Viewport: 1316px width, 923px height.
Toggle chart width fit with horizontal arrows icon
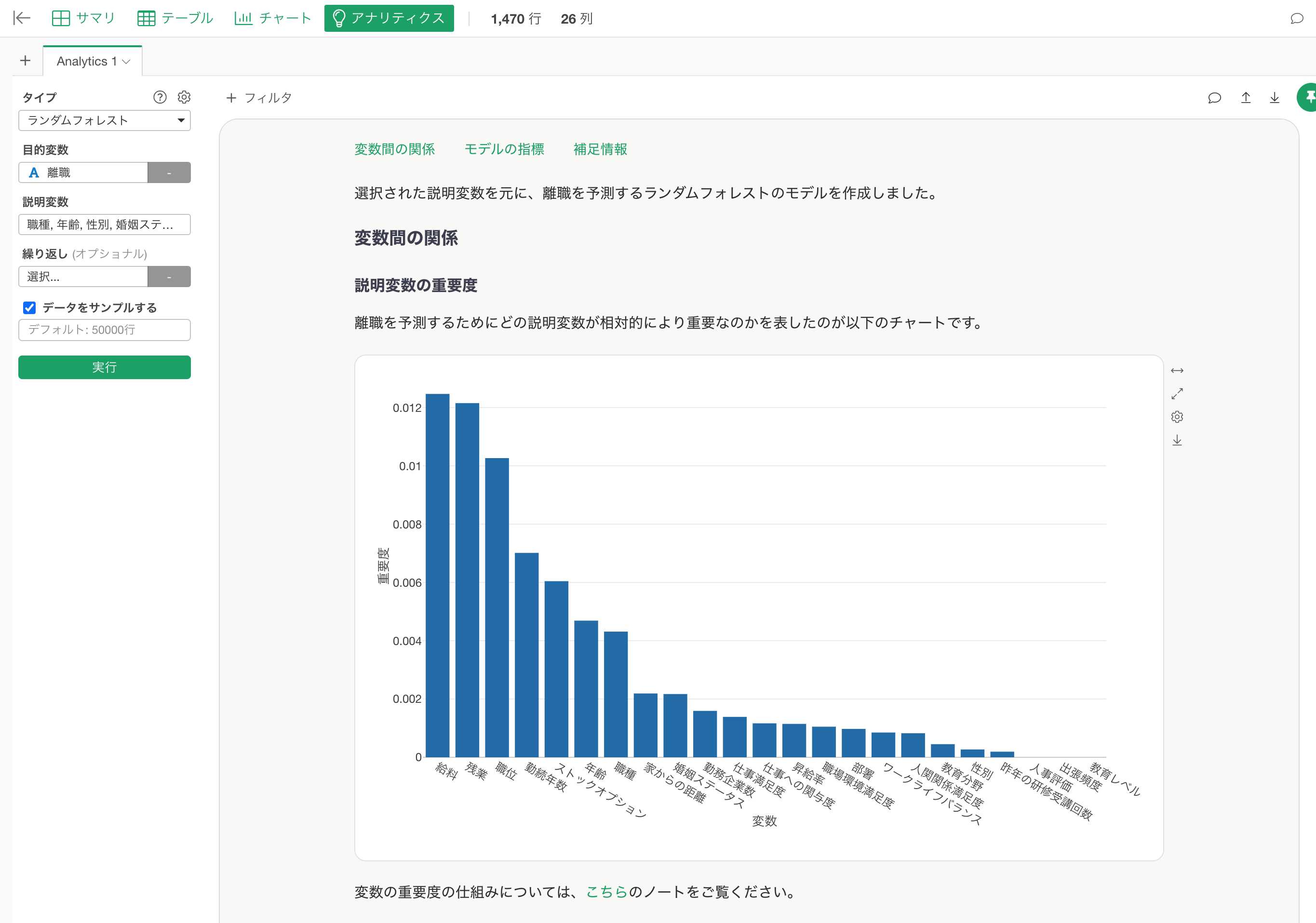tap(1178, 370)
